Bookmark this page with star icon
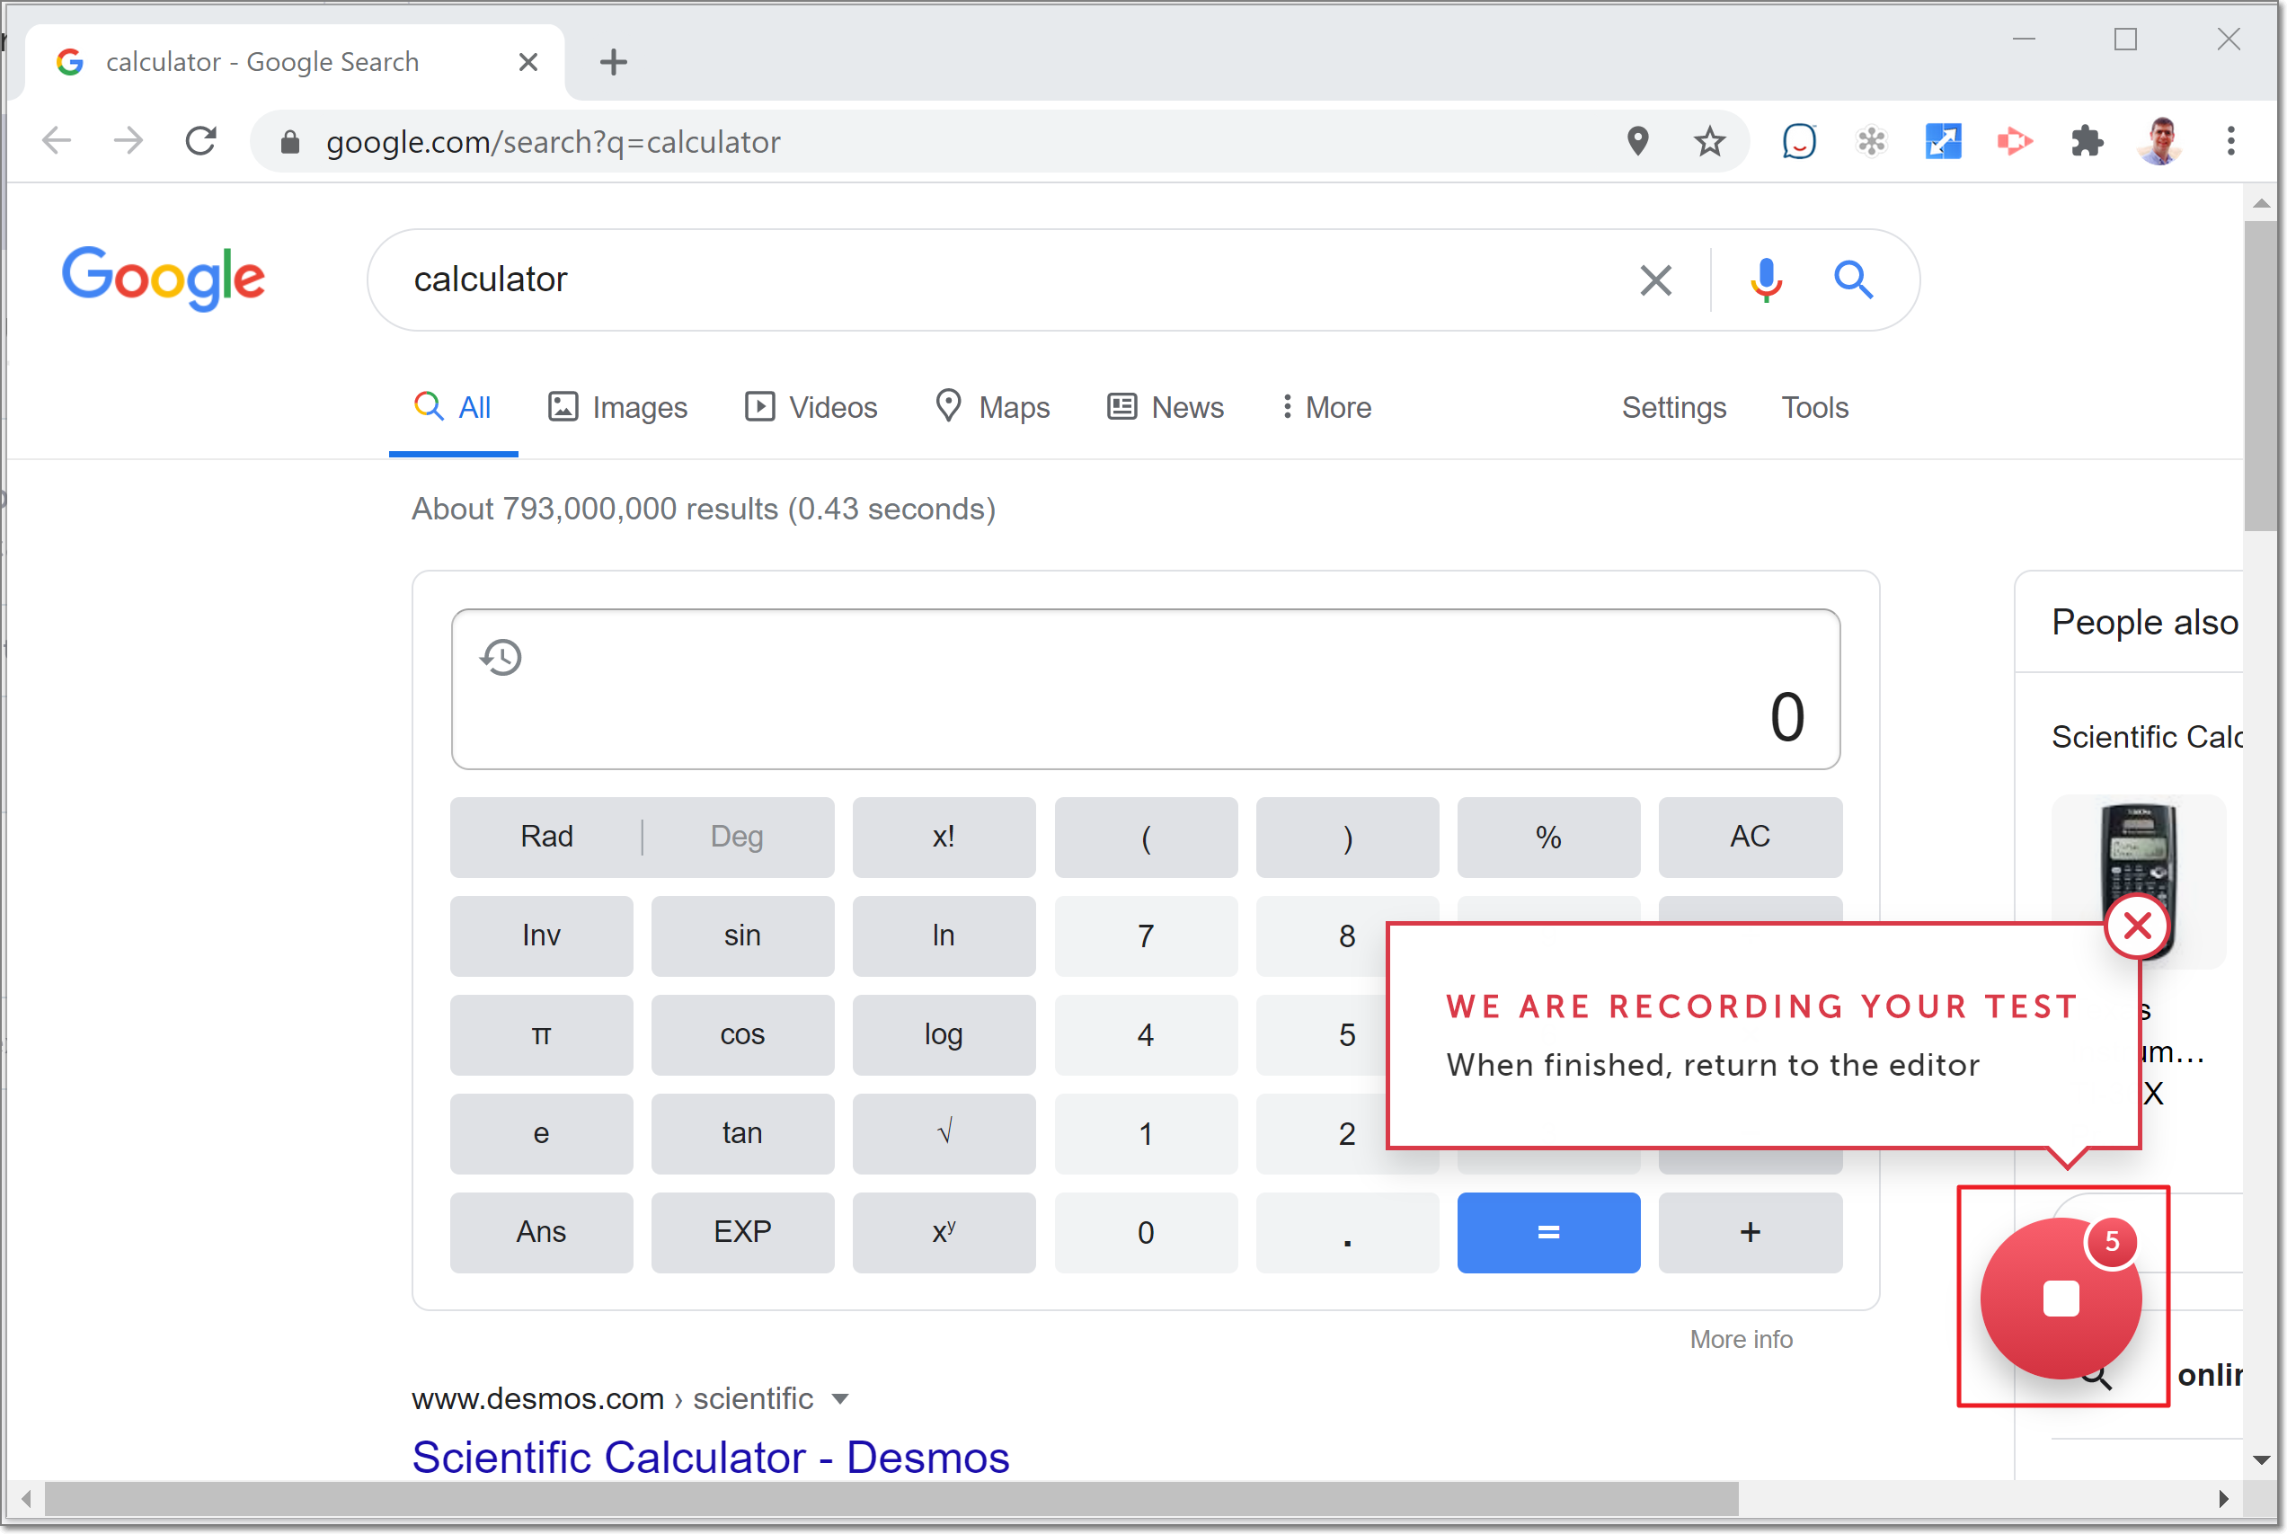Image resolution: width=2287 pixels, height=1534 pixels. click(x=1709, y=142)
